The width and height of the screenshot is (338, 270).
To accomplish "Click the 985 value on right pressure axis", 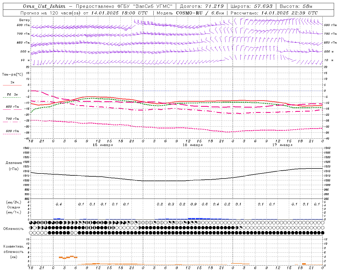I will [x=327, y=199].
